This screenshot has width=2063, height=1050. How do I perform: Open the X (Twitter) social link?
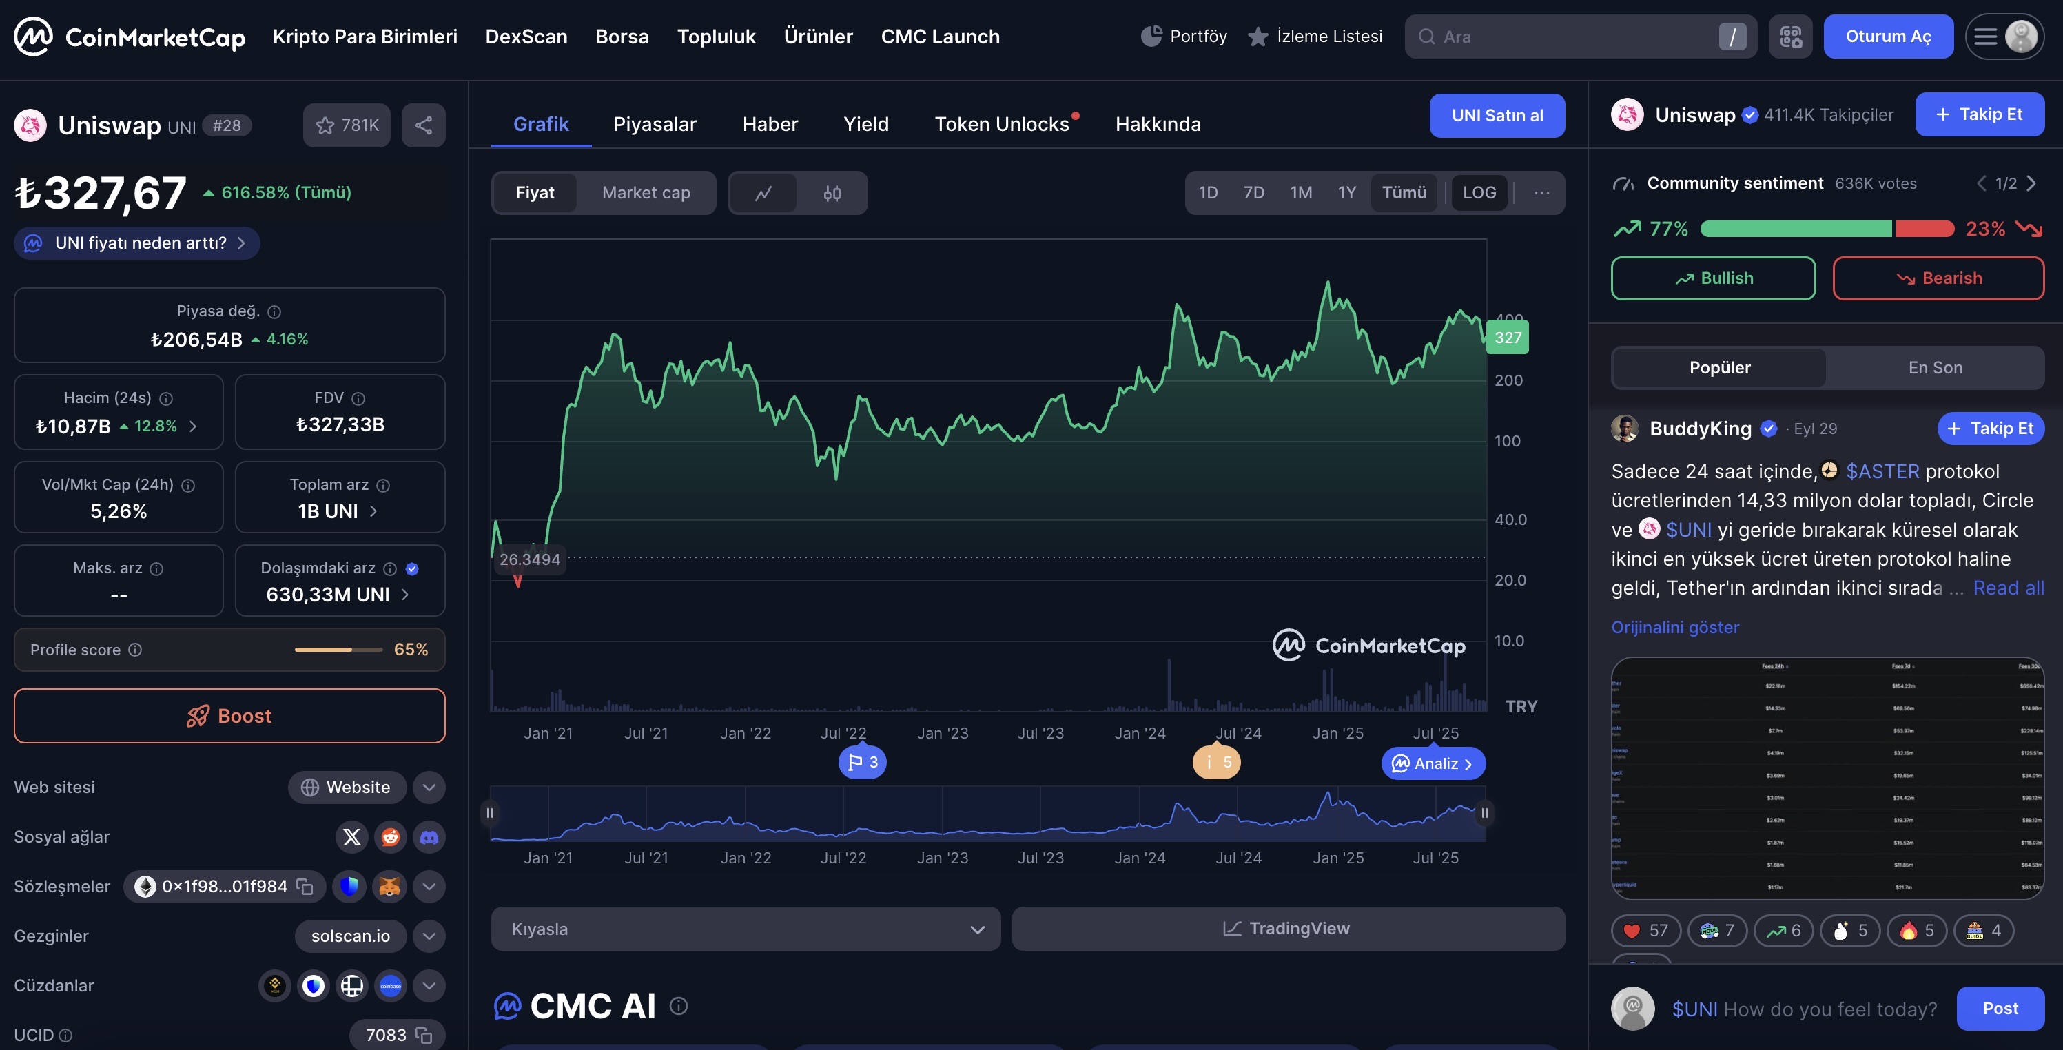pos(351,837)
